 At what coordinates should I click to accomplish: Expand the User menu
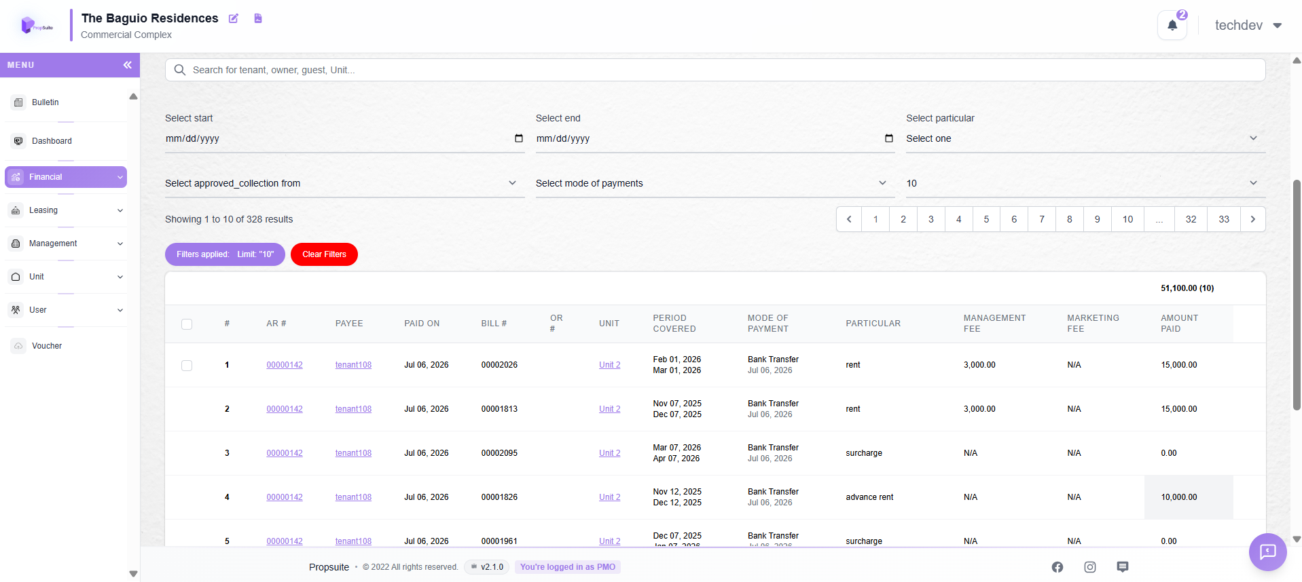[66, 310]
